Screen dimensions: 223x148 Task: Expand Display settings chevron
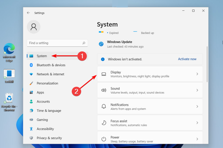197,74
